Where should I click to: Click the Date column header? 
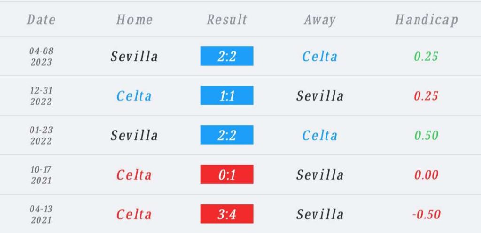coord(41,20)
